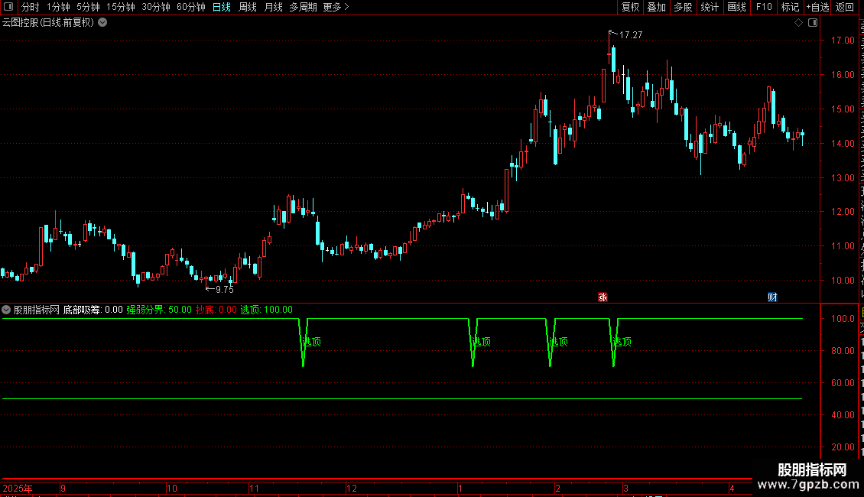Click the 复权 button

coord(630,7)
